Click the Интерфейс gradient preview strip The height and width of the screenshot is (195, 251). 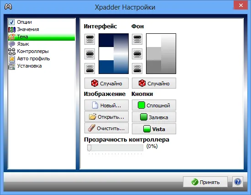[x=121, y=54]
